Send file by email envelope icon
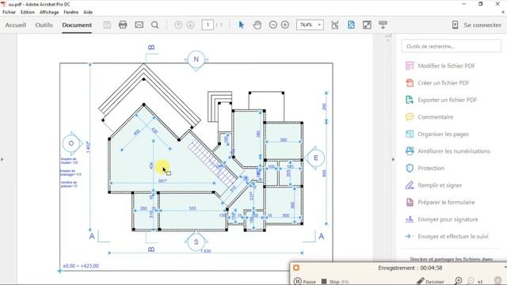 [x=139, y=25]
